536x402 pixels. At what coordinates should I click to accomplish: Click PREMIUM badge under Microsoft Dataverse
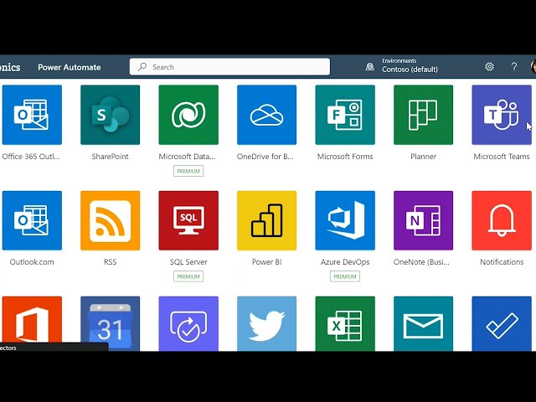pos(188,171)
